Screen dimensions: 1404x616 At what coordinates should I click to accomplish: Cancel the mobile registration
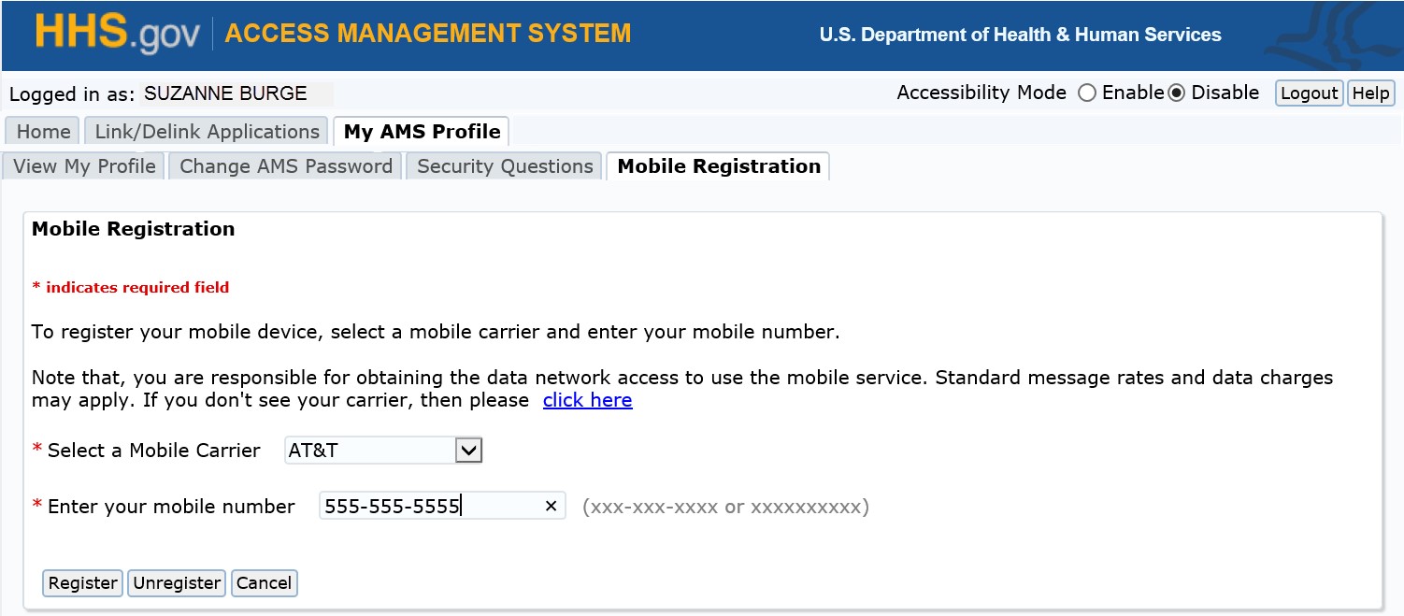click(x=264, y=582)
